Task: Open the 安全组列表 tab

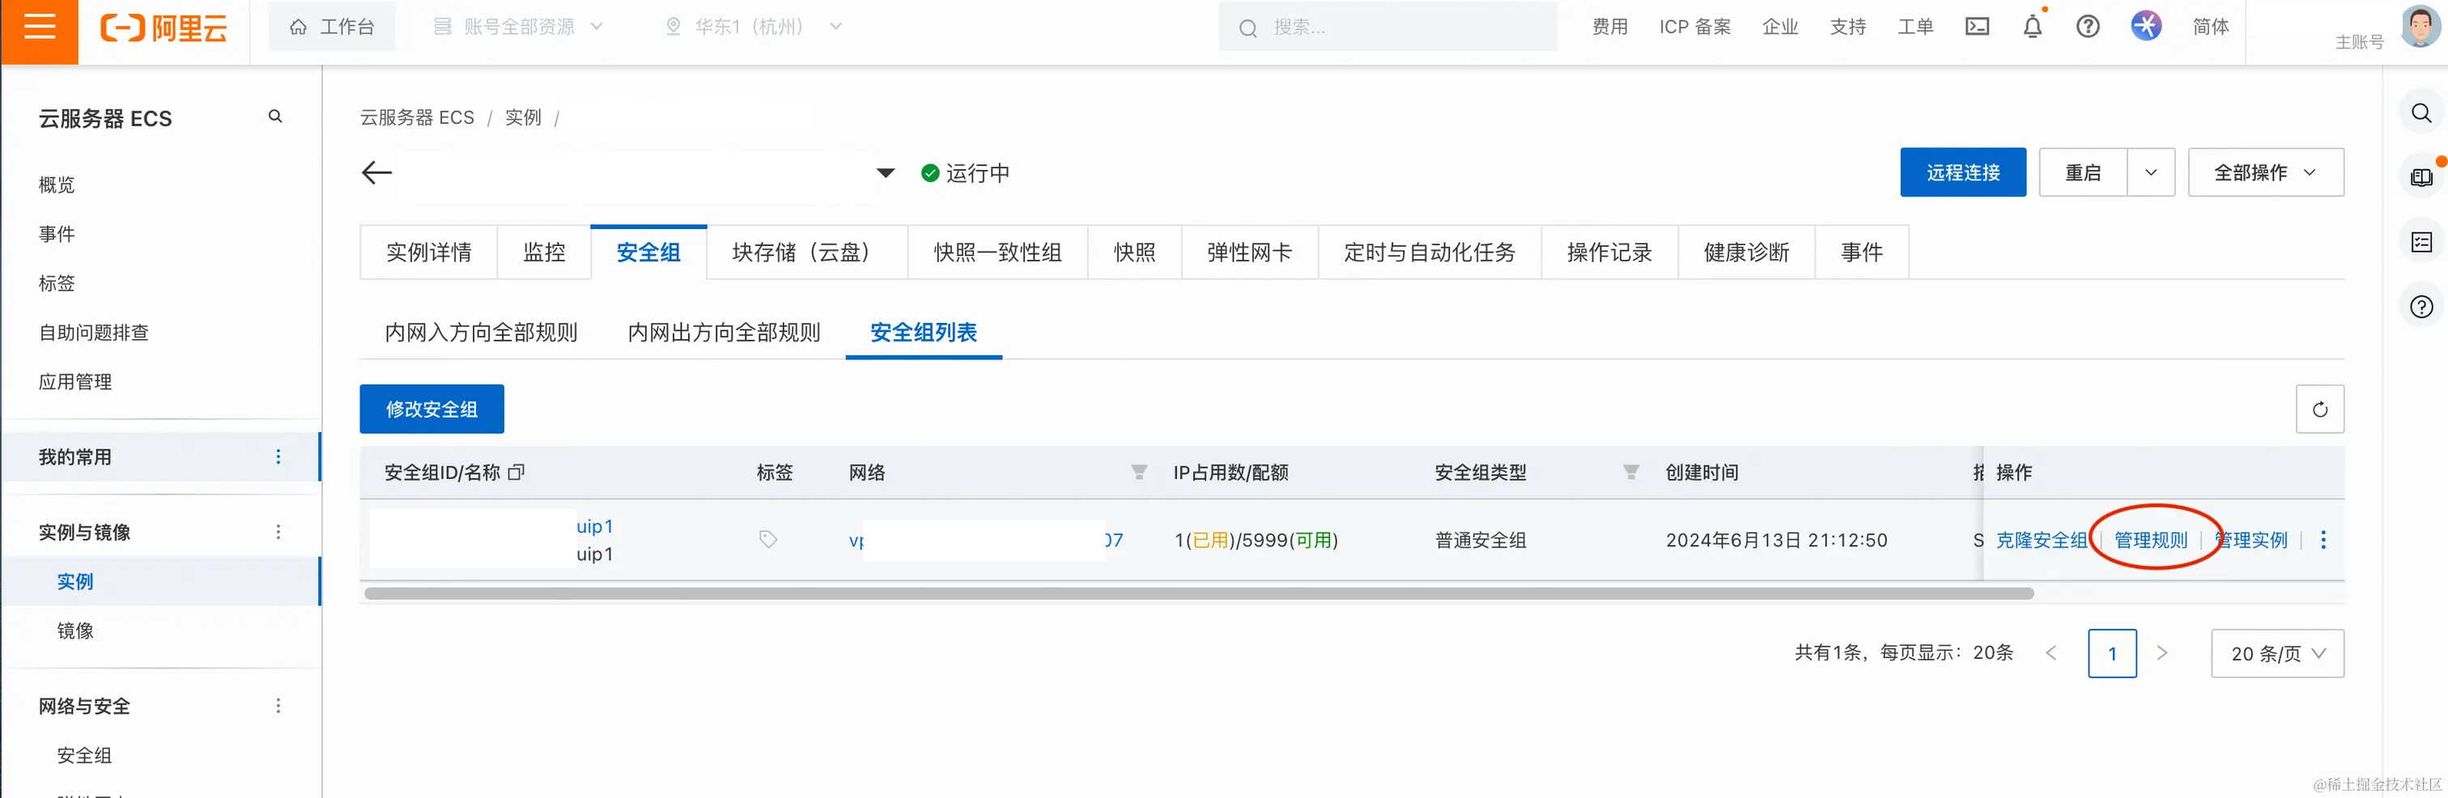Action: click(x=923, y=333)
